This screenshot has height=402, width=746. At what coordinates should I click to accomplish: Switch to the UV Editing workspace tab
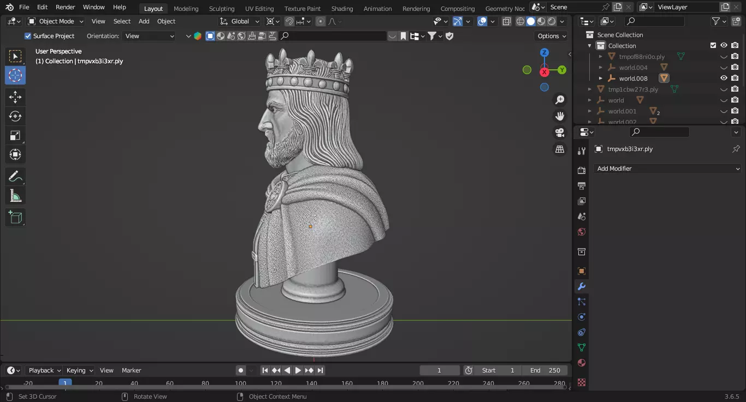[259, 8]
